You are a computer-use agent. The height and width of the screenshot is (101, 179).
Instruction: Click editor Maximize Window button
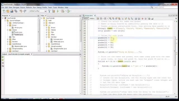click(176, 15)
